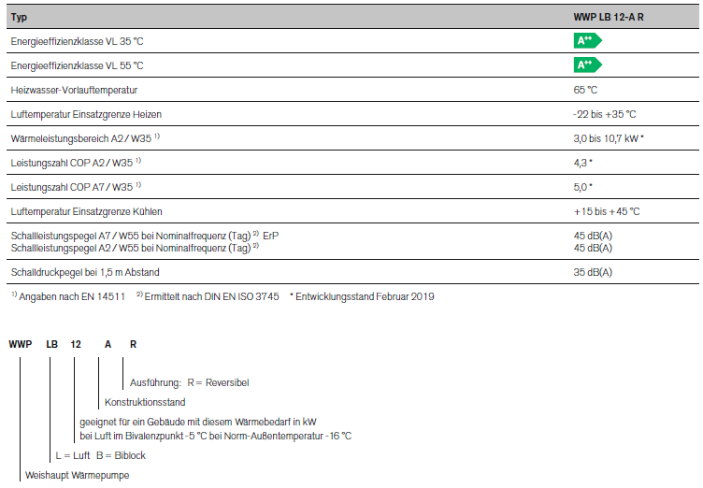This screenshot has height=488, width=703.
Task: Click the 65 °C flow temperature value
Action: point(585,90)
